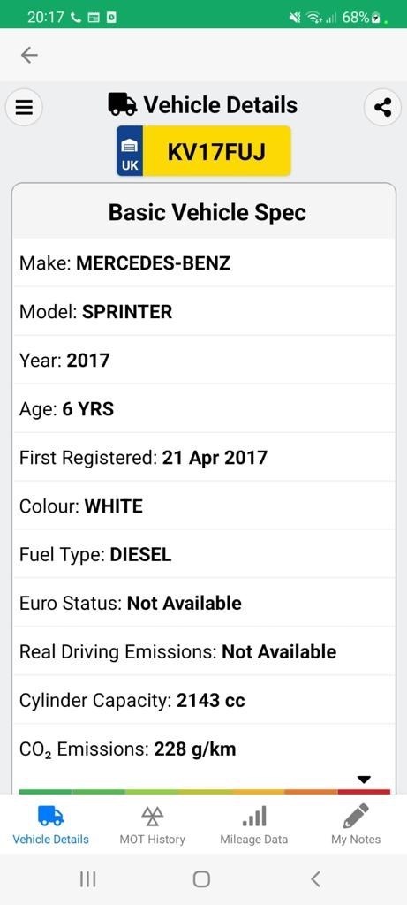Open the My Notes tab
The height and width of the screenshot is (905, 407).
[356, 825]
